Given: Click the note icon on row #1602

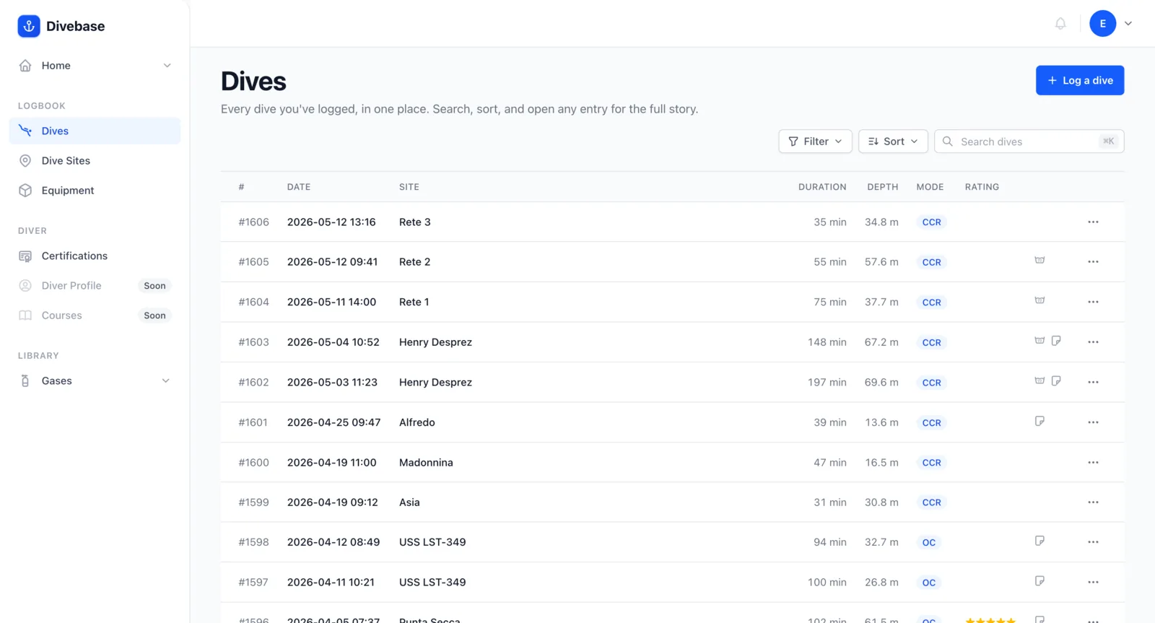Looking at the screenshot, I should [x=1056, y=381].
